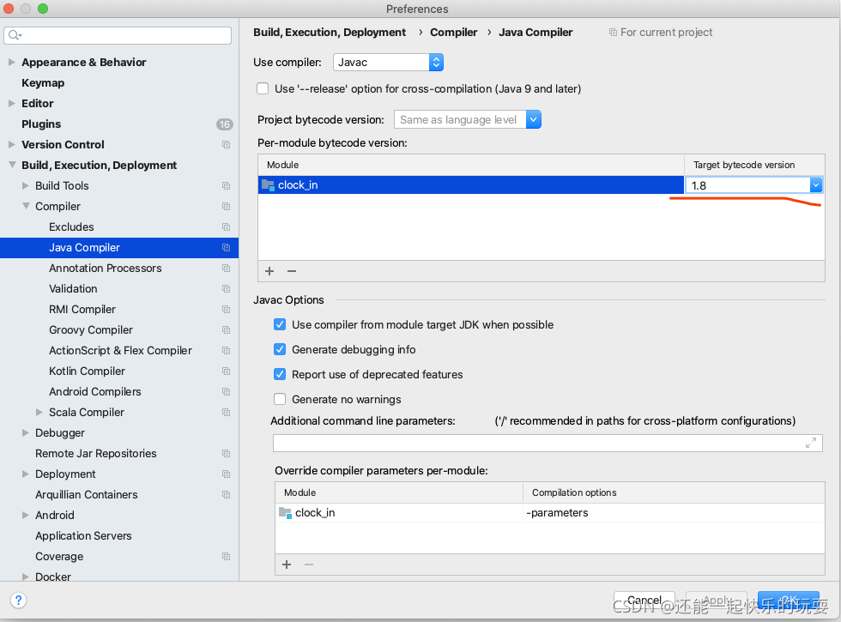This screenshot has height=622, width=841.
Task: Click the project-level icon beside Deployment
Action: [x=227, y=474]
